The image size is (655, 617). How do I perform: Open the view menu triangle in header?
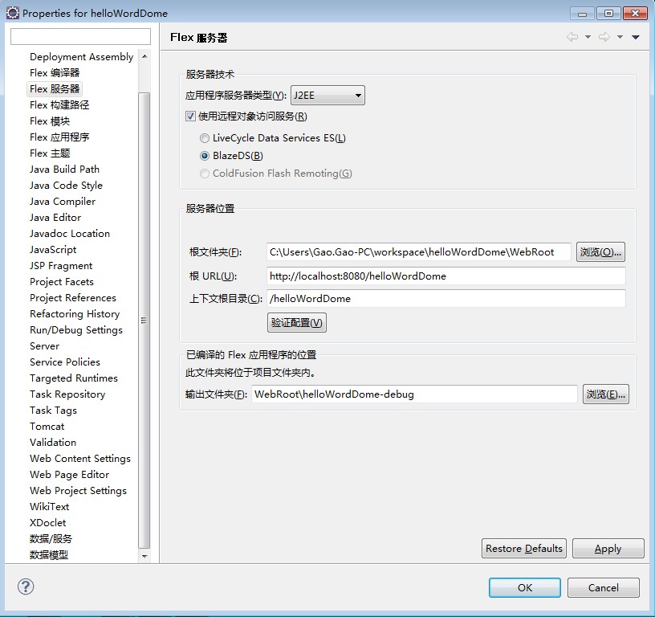tap(636, 37)
